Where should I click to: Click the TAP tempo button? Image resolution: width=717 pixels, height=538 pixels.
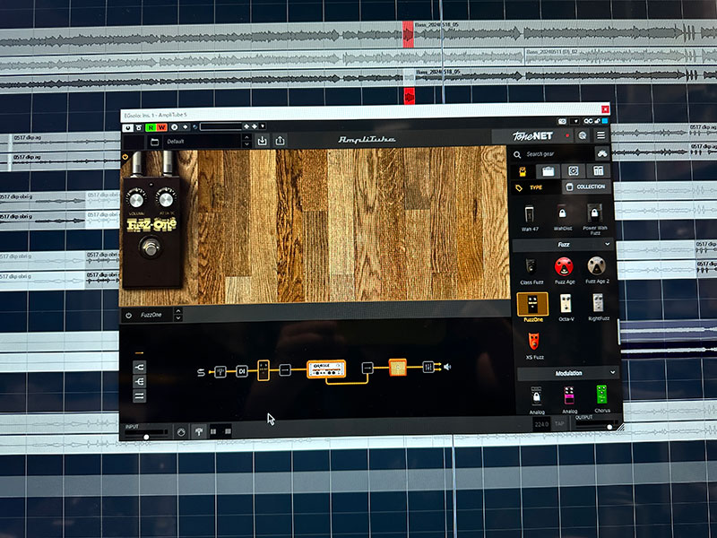(x=559, y=423)
